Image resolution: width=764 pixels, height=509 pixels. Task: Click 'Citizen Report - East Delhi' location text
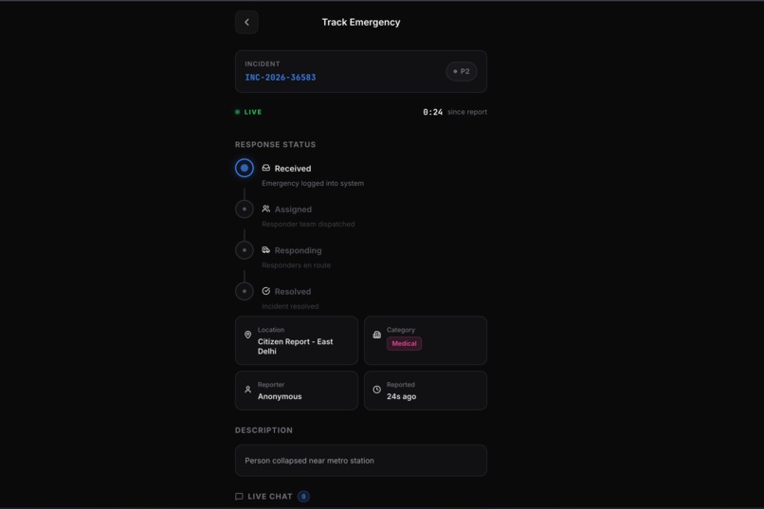296,346
